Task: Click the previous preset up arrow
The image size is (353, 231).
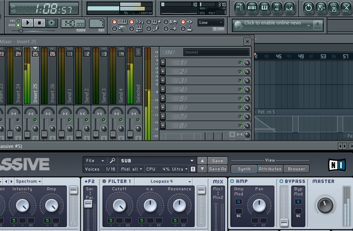Action: (x=202, y=161)
